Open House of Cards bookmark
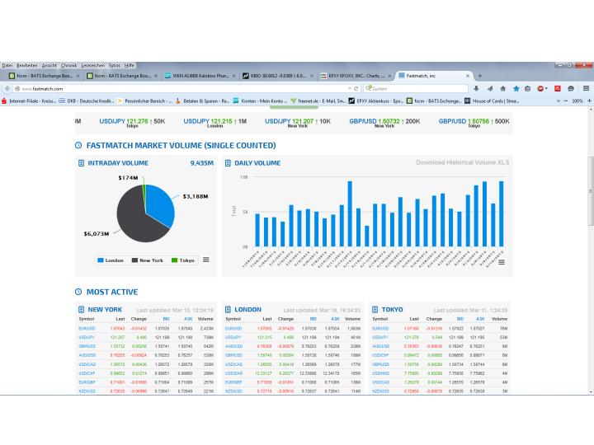Screen dimensions: 594x445 click(x=492, y=101)
